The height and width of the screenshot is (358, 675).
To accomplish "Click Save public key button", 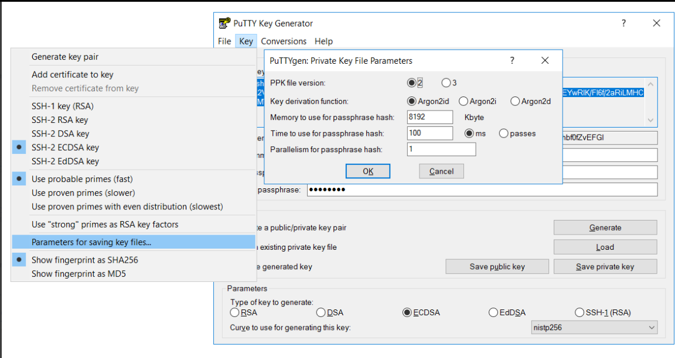I will [x=497, y=267].
